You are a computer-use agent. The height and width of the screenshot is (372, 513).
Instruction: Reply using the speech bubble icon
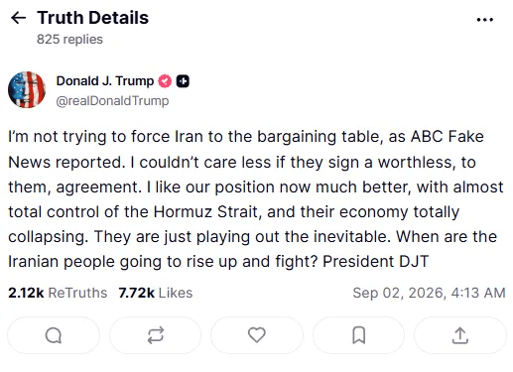coord(54,335)
